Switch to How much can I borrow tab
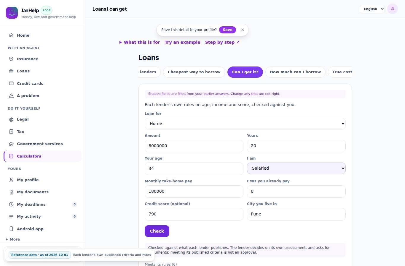Viewport: 405px width, 266px height. [x=295, y=72]
